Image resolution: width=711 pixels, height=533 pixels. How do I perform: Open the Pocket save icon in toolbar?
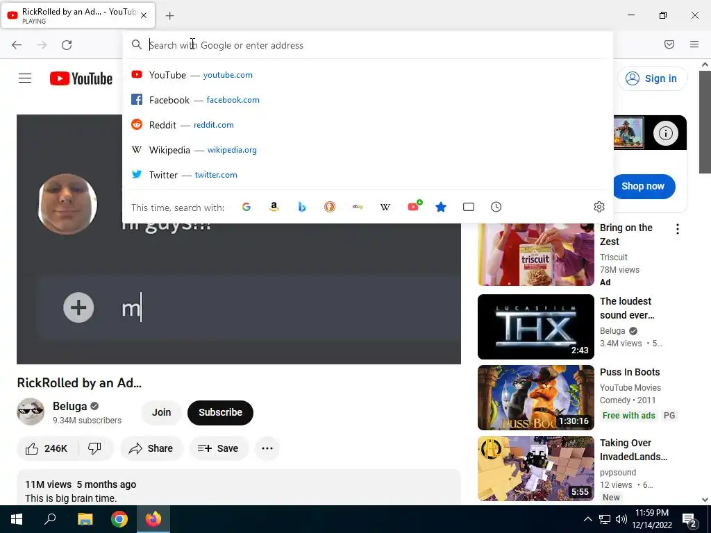tap(669, 44)
